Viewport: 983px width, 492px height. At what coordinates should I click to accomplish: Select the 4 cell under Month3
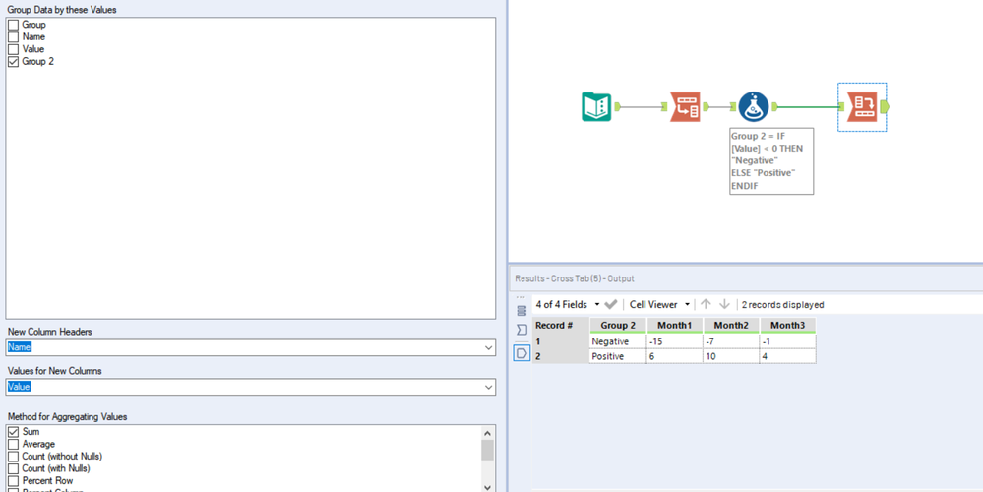(x=788, y=356)
